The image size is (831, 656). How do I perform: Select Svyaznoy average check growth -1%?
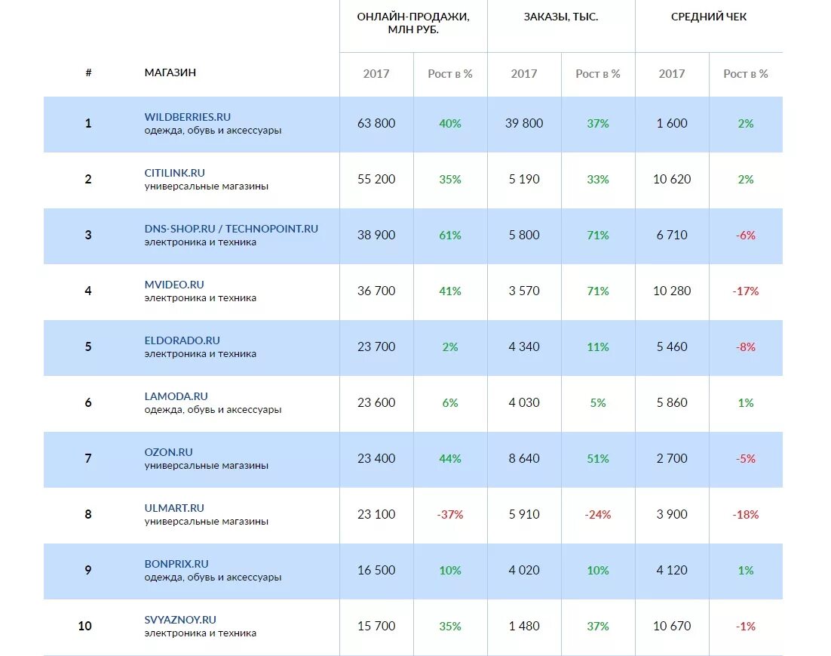click(x=746, y=627)
